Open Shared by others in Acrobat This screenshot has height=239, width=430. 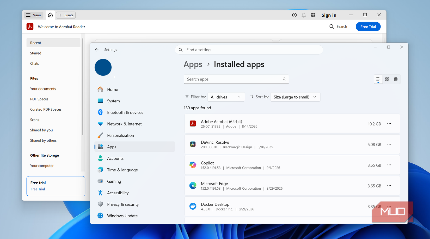43,140
